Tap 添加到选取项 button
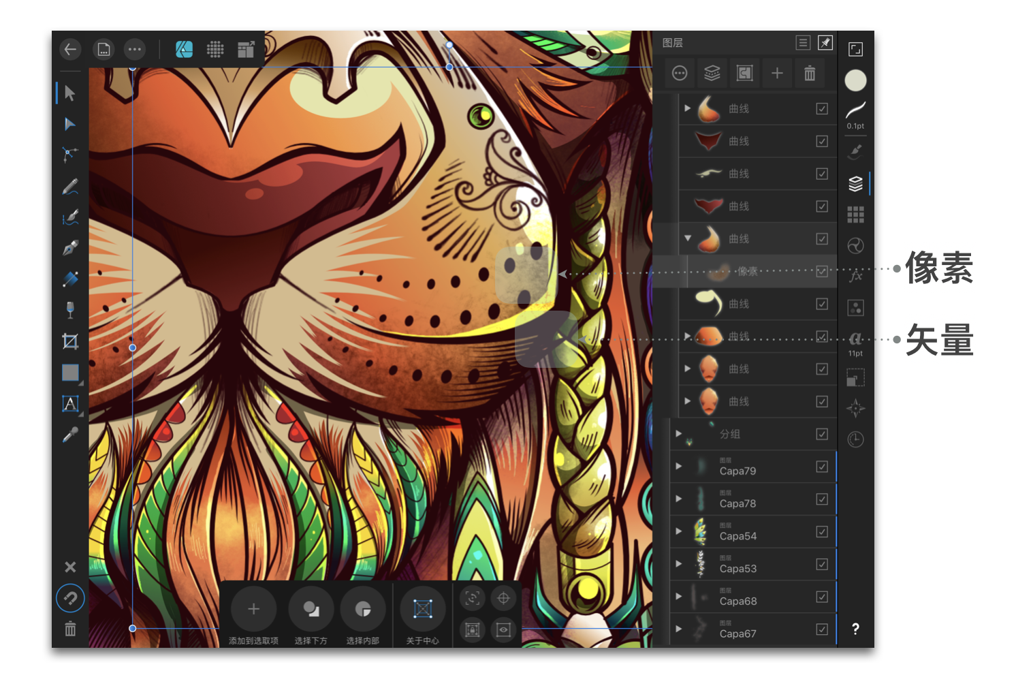The width and height of the screenshot is (1016, 688). click(x=253, y=615)
